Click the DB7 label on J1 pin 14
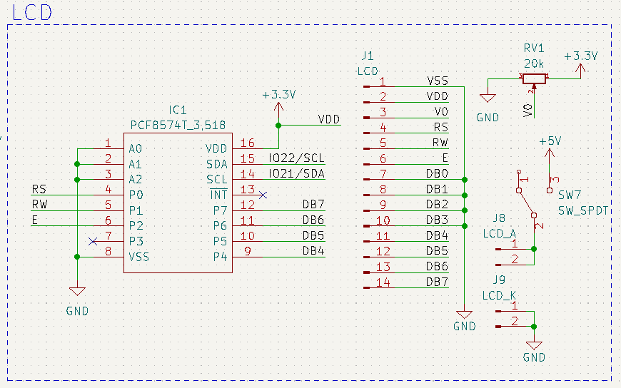This screenshot has height=388, width=621. (437, 282)
